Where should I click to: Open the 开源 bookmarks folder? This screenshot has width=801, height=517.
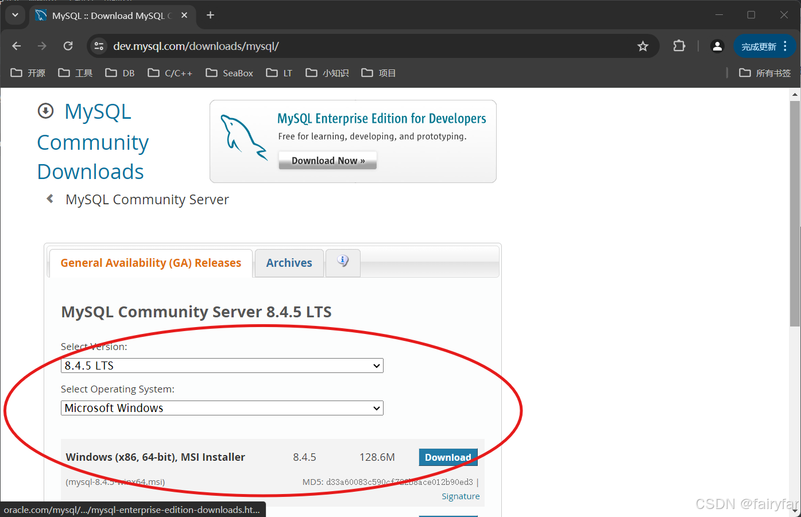point(28,73)
